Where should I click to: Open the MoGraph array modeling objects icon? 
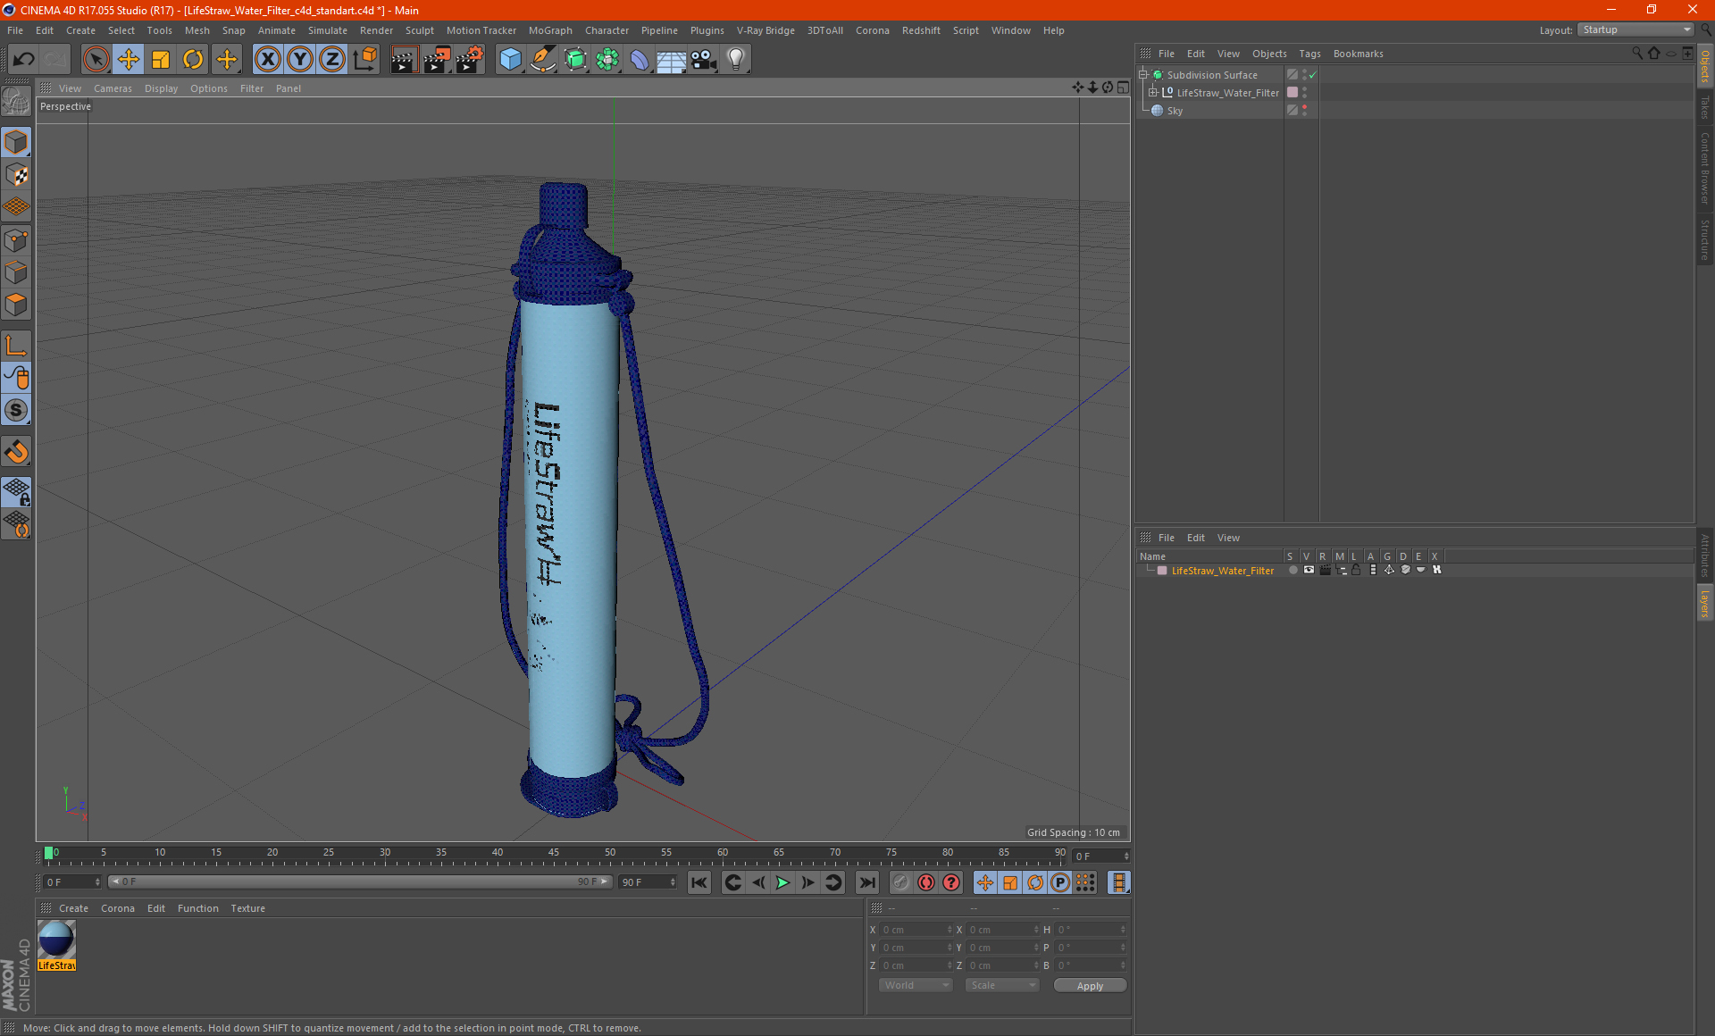click(607, 60)
